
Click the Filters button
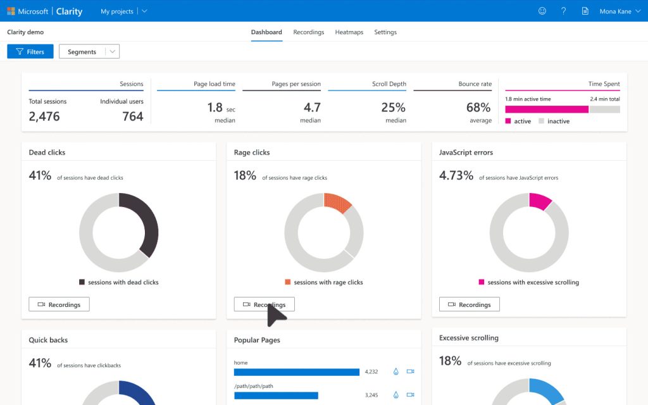point(30,52)
